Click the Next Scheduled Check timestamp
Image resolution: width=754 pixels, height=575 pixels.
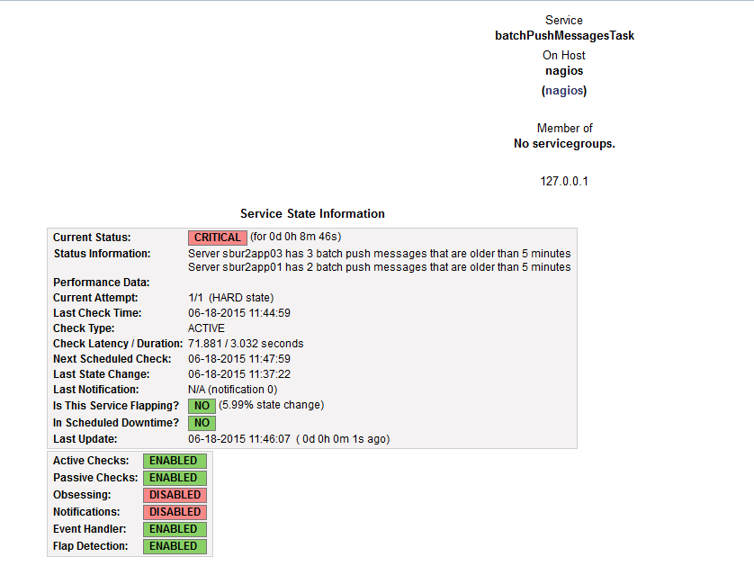click(x=239, y=359)
